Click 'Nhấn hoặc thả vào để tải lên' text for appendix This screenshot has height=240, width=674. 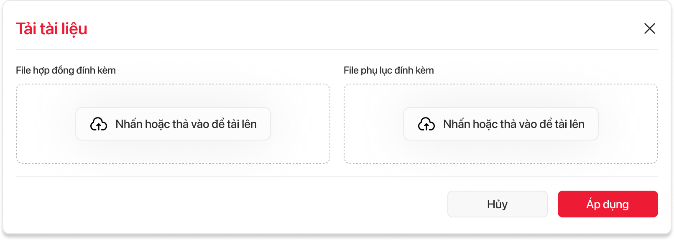514,124
